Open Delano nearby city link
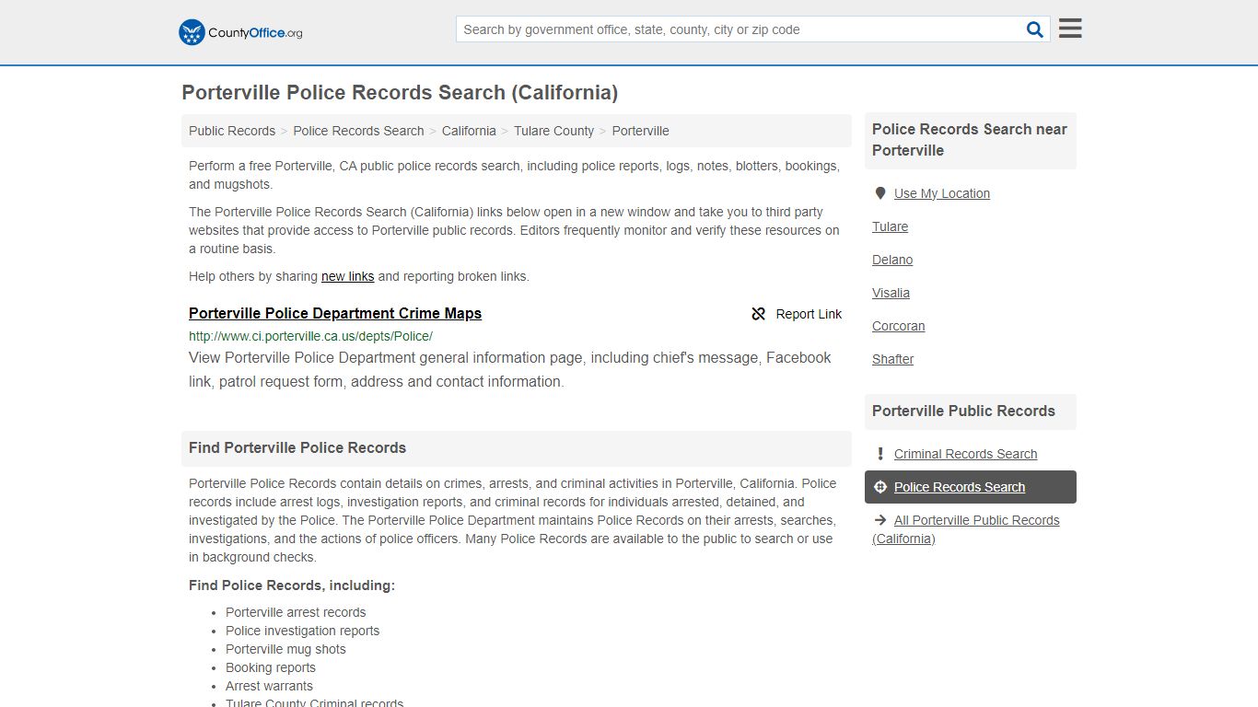 tap(892, 260)
